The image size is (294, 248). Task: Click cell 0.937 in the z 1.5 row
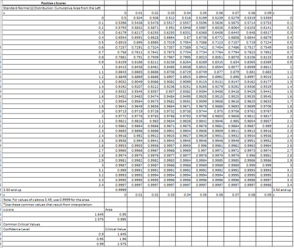click(167, 92)
